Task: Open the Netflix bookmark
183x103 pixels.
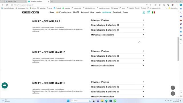Action: click(x=122, y=8)
